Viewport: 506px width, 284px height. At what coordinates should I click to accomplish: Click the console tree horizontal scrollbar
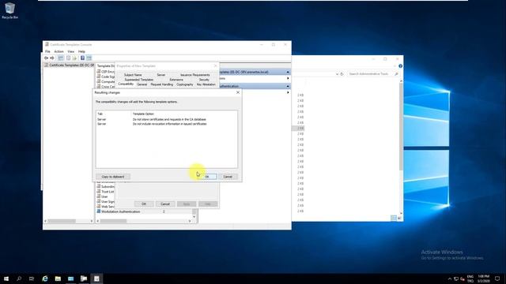tap(69, 221)
